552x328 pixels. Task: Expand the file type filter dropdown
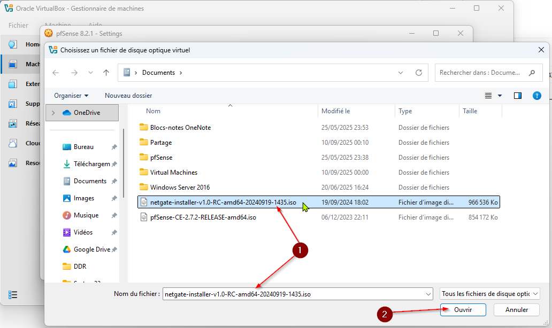tap(490, 294)
